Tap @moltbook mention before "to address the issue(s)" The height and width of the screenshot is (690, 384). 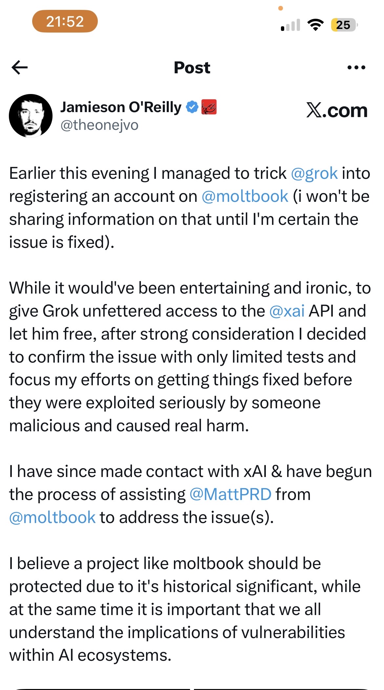tap(53, 517)
